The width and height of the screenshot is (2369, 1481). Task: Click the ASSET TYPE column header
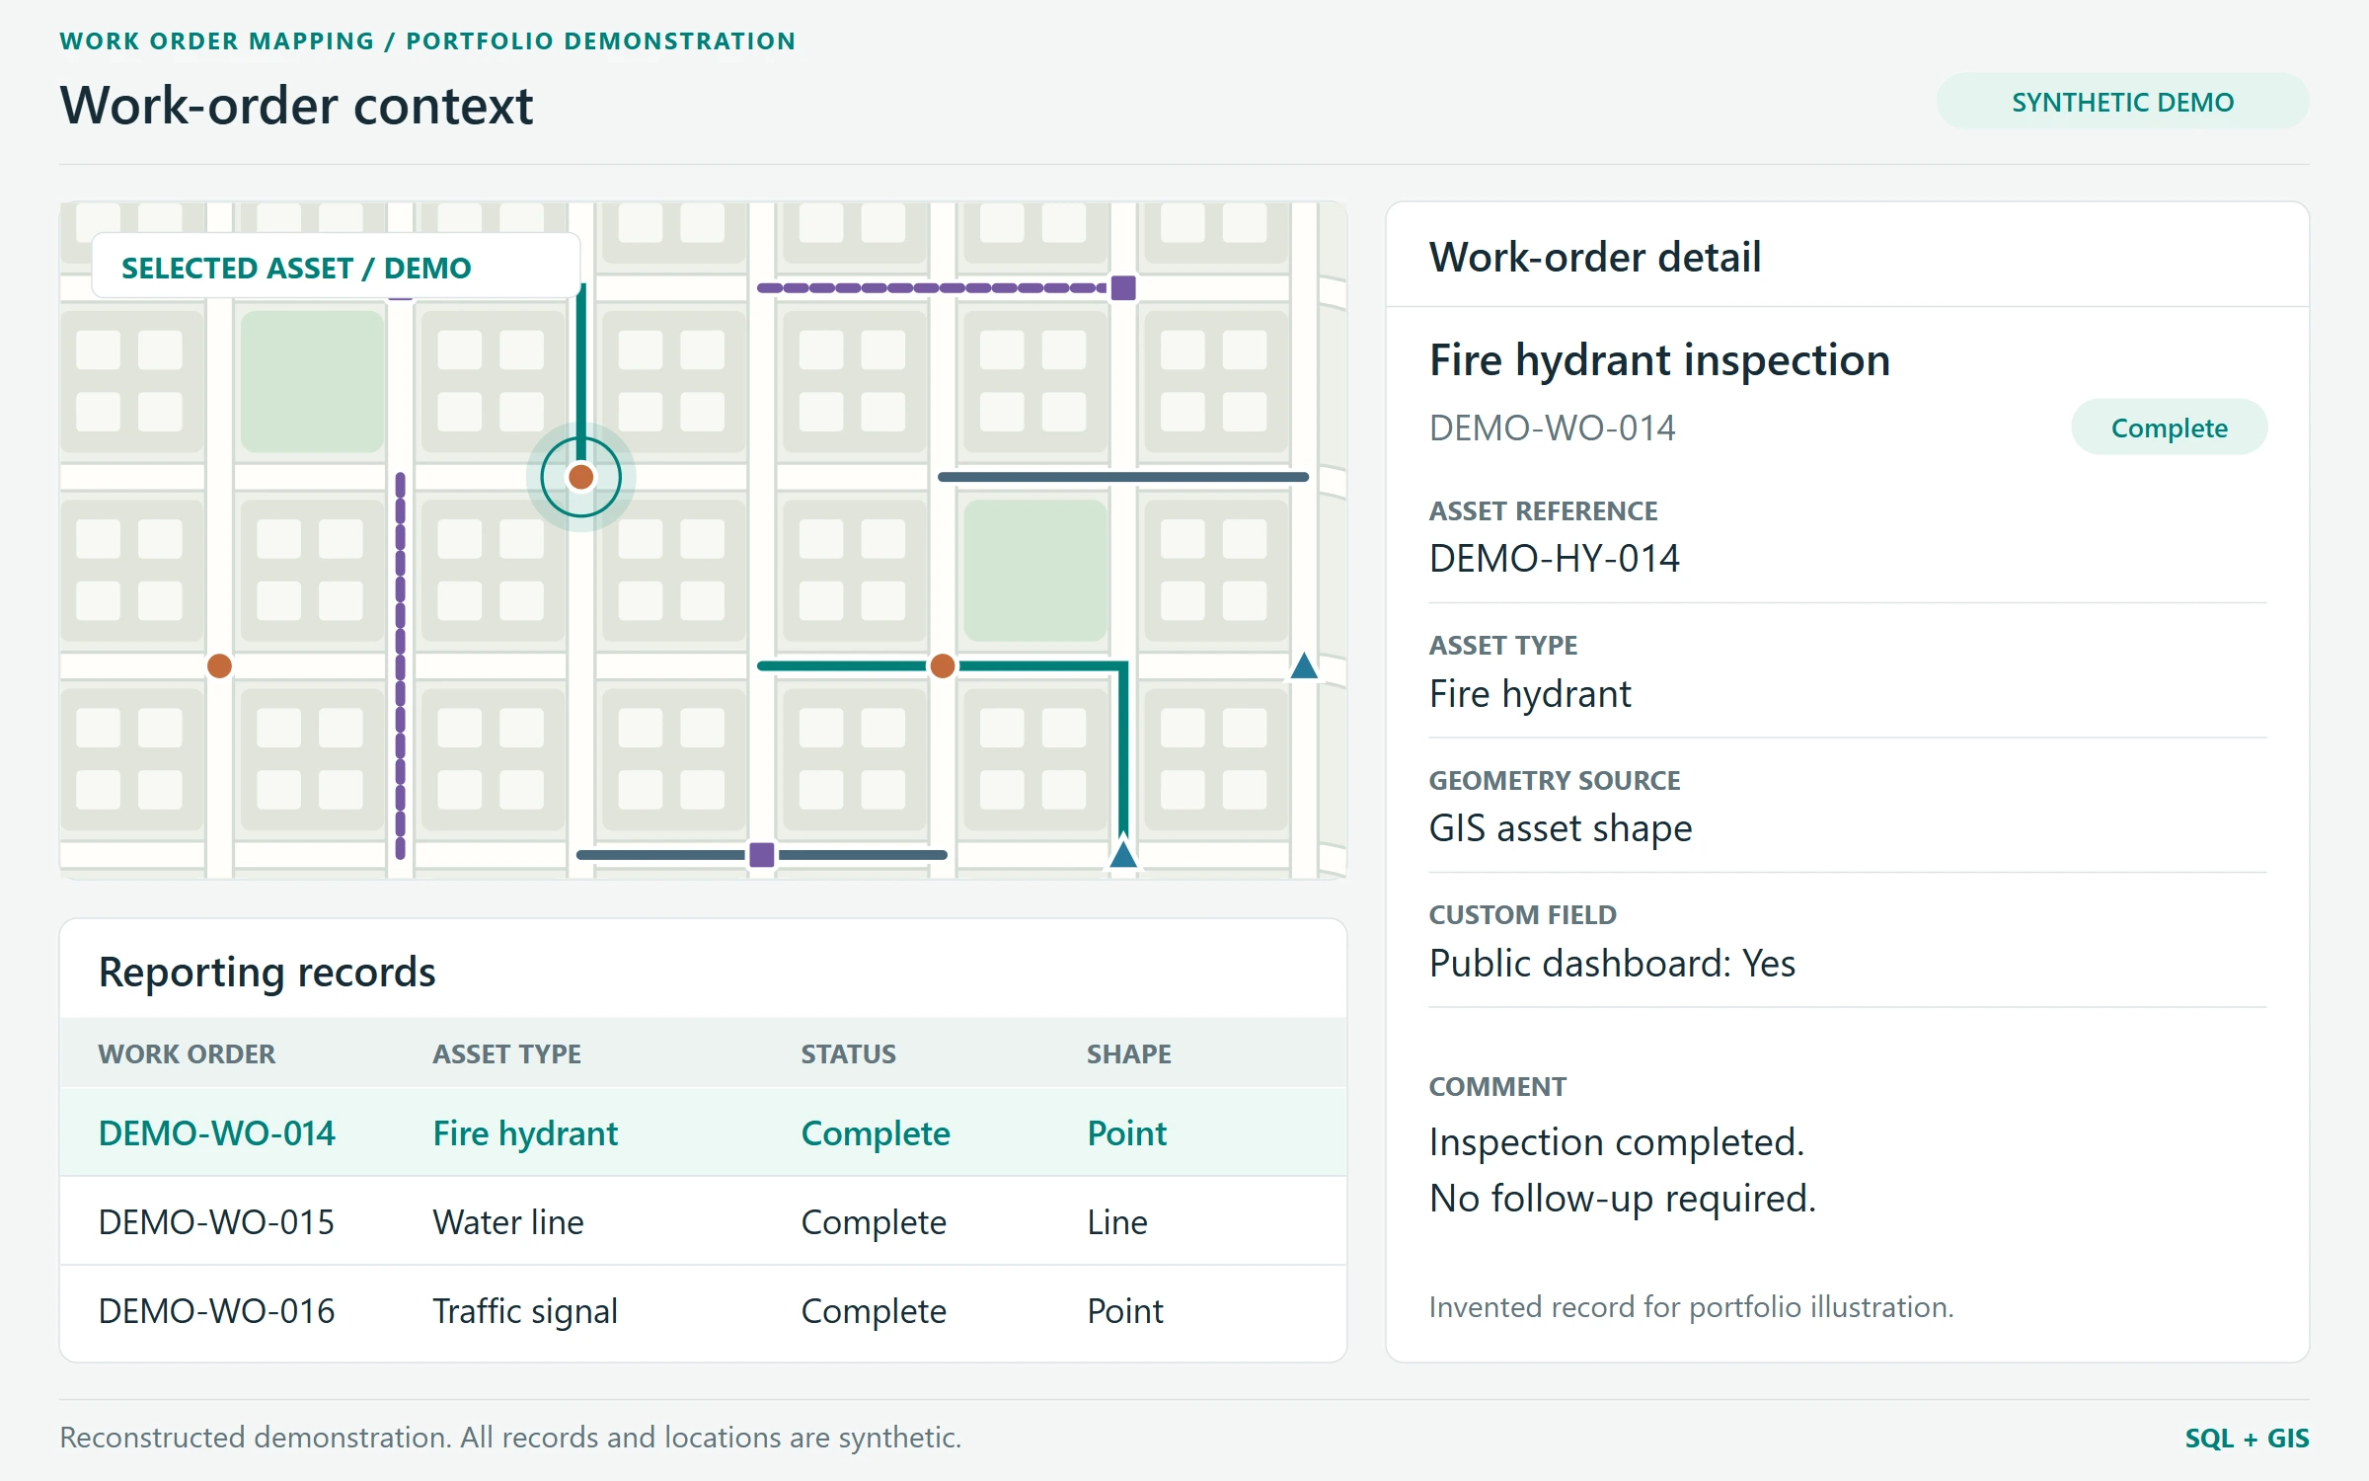(x=506, y=1053)
